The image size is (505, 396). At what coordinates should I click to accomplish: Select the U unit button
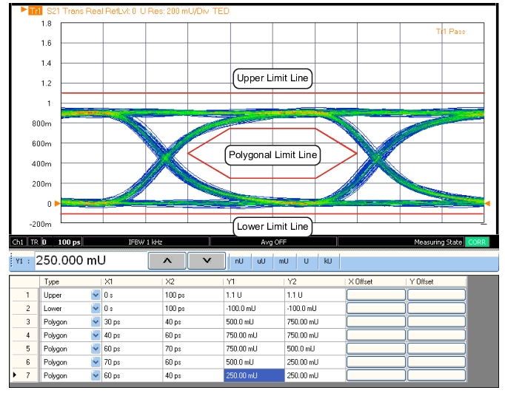click(306, 261)
